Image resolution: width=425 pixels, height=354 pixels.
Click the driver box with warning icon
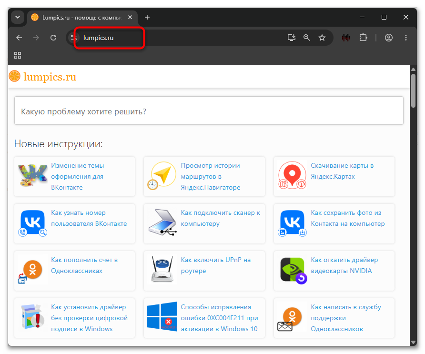point(32,316)
